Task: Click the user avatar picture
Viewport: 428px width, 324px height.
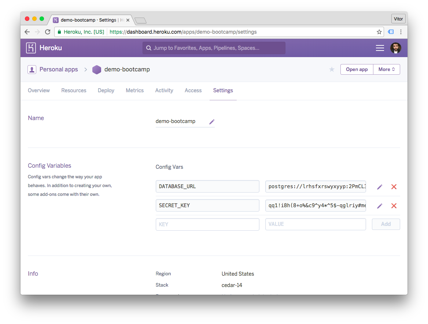Action: [395, 48]
